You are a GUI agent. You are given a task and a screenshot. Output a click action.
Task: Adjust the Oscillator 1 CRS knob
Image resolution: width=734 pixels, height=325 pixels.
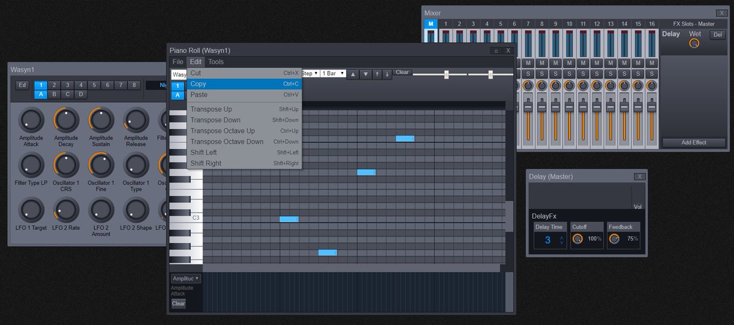(66, 164)
